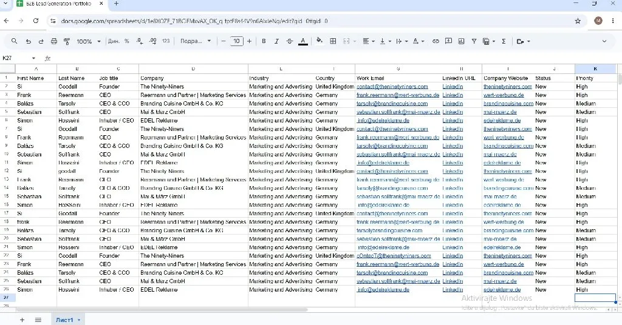The width and height of the screenshot is (622, 325).
Task: Click the font size input field
Action: point(236,41)
